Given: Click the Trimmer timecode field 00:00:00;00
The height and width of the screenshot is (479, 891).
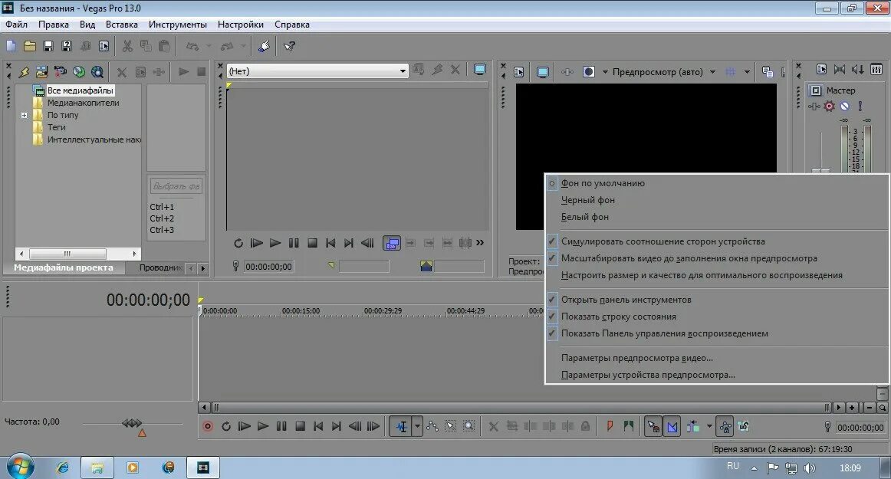Looking at the screenshot, I should [269, 267].
